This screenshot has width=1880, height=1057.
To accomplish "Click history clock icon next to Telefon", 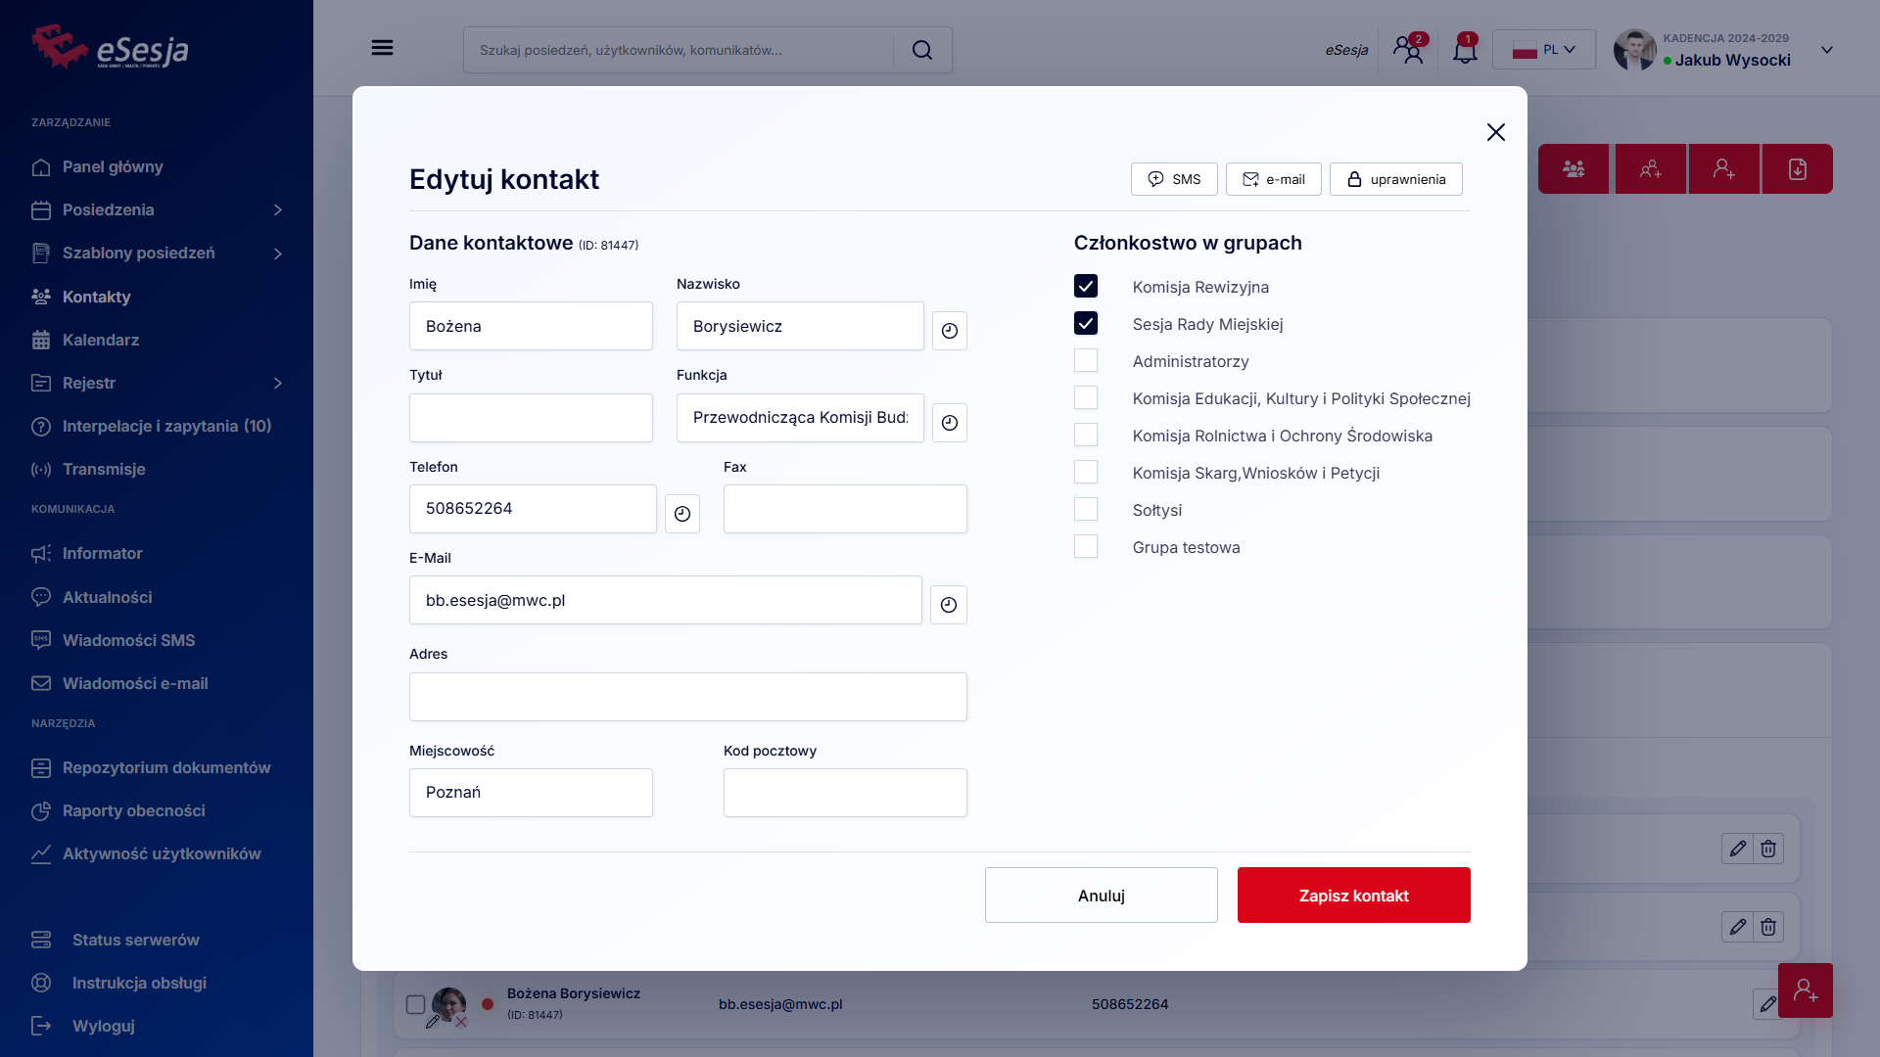I will pyautogui.click(x=681, y=514).
